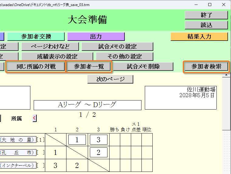Click the 勝ち column header

tap(115, 130)
